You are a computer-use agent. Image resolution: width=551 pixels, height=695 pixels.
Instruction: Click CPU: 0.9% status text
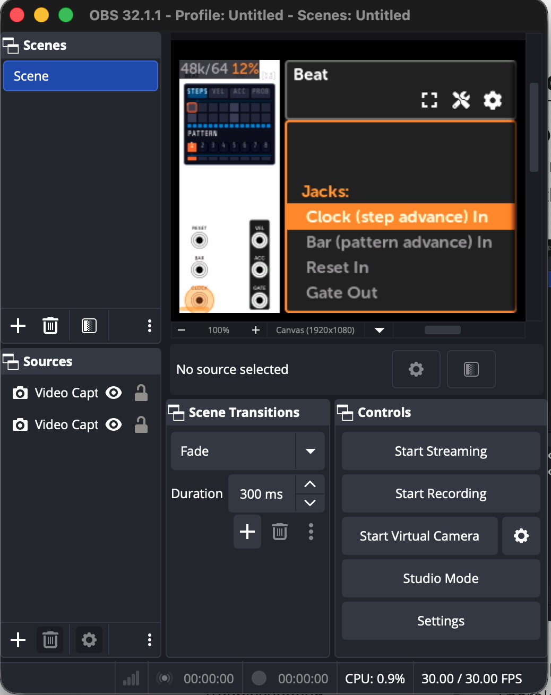pos(375,679)
